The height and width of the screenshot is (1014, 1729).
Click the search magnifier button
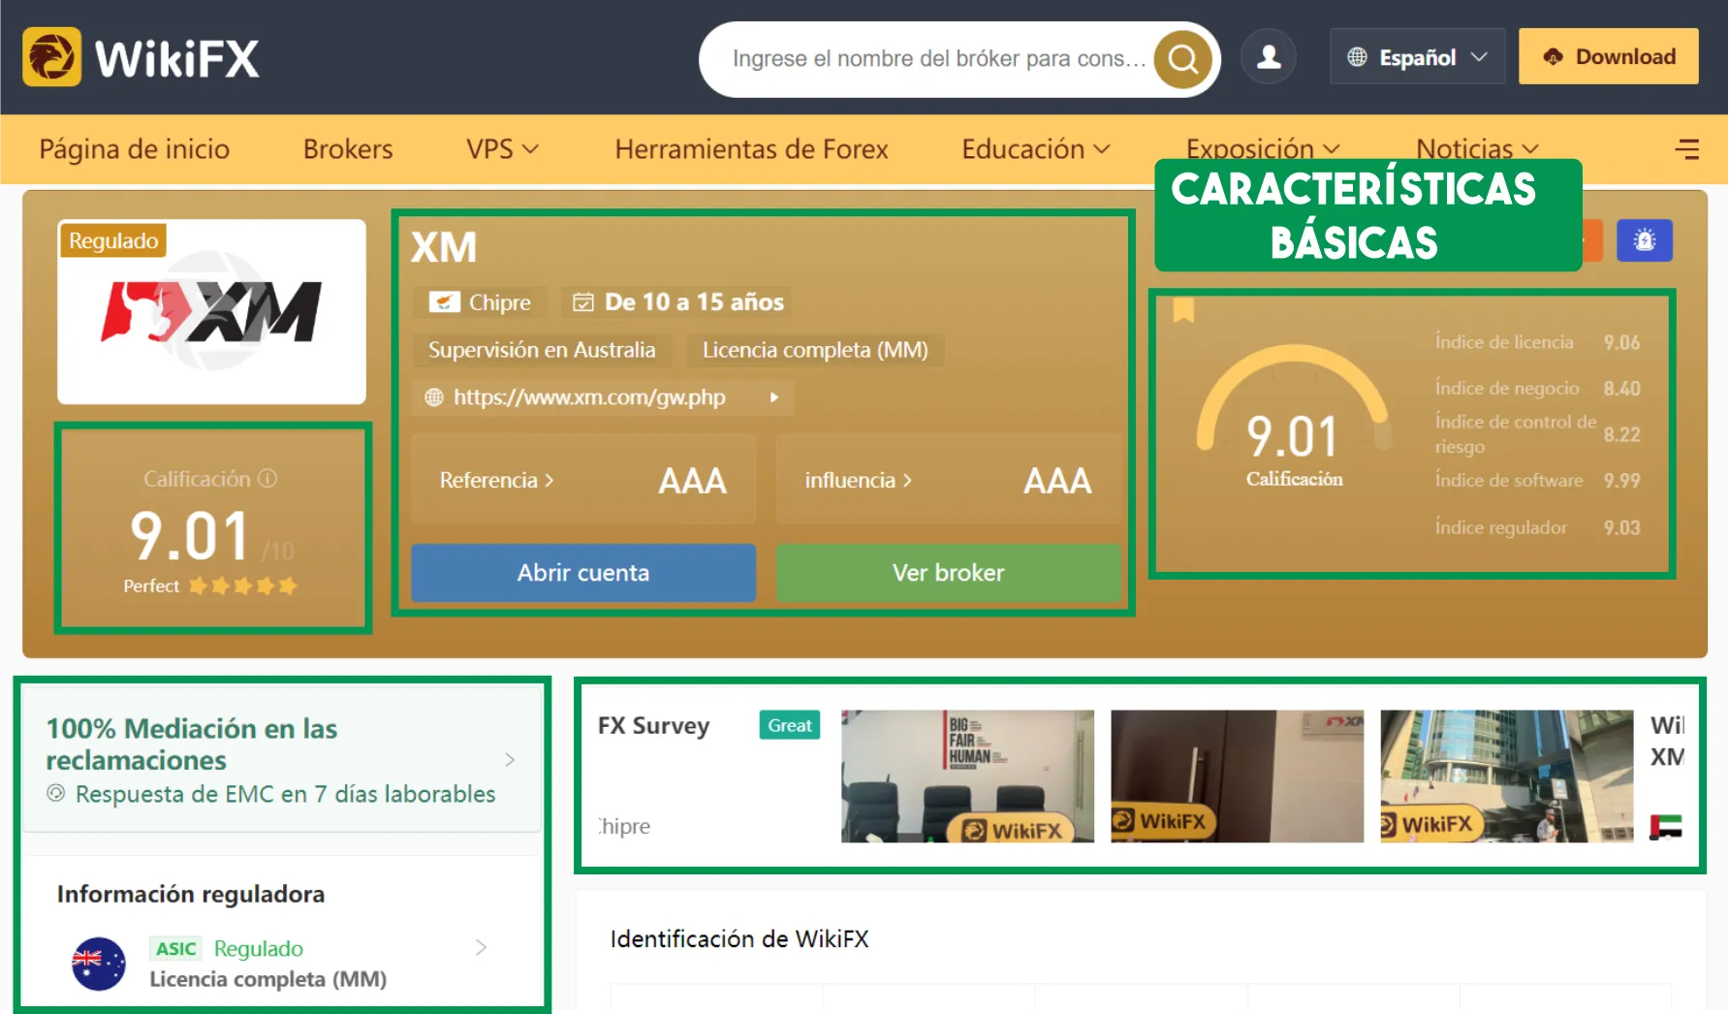[x=1182, y=59]
